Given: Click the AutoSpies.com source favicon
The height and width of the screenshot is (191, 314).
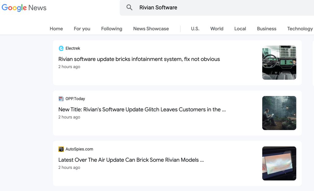Looking at the screenshot, I should click(61, 149).
